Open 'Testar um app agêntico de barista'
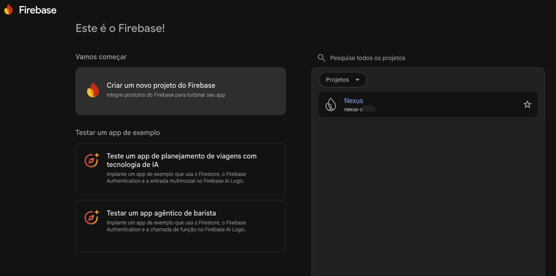The width and height of the screenshot is (556, 276). (180, 226)
